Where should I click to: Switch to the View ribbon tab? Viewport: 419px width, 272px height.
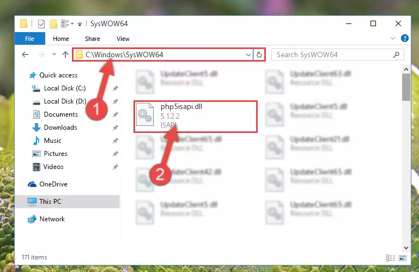point(123,39)
